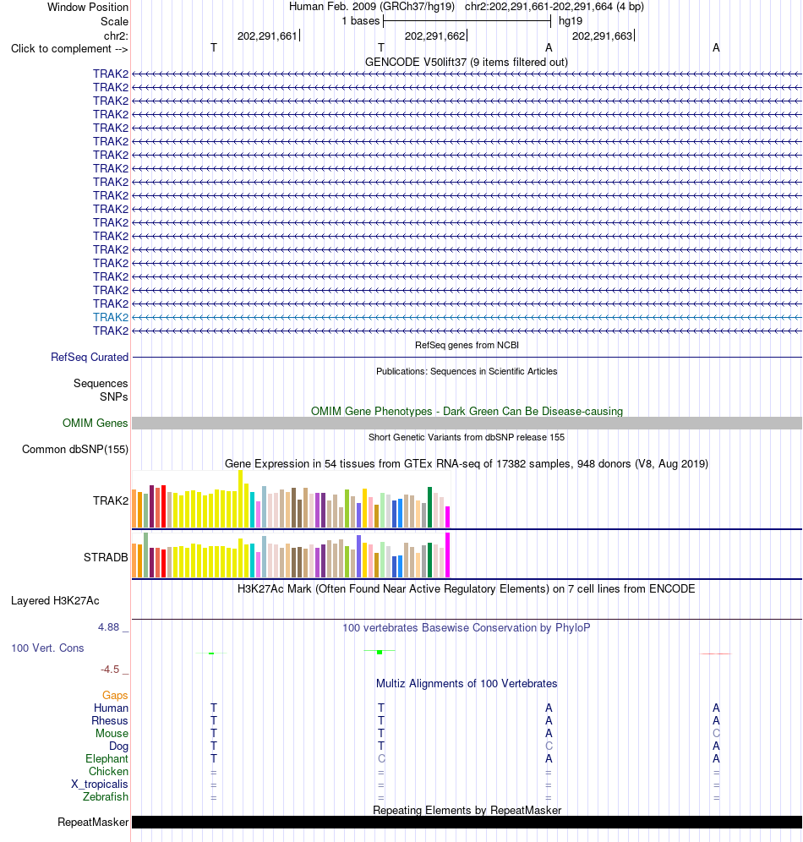Open the GTEx Gene Expression track title
The width and height of the screenshot is (803, 842).
[467, 464]
